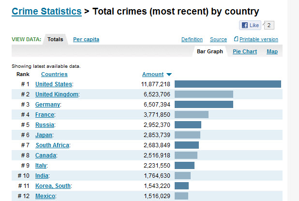Click the amount 1,764,630
This screenshot has width=299, height=201.
[157, 176]
